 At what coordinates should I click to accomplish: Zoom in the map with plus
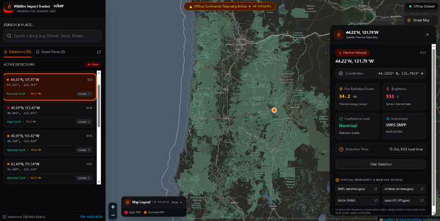113,207
